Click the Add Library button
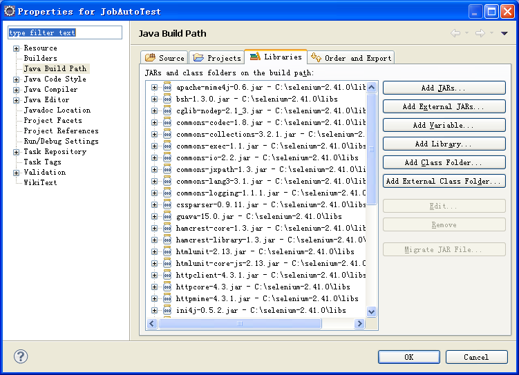519x375 pixels. pos(444,144)
